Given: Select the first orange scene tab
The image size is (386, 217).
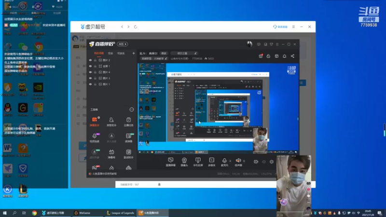Looking at the screenshot, I should click(x=99, y=53).
